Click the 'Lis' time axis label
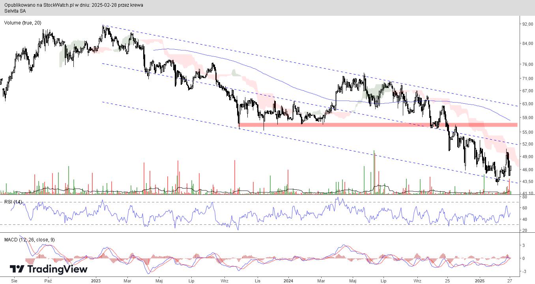The height and width of the screenshot is (284, 535). [x=258, y=281]
